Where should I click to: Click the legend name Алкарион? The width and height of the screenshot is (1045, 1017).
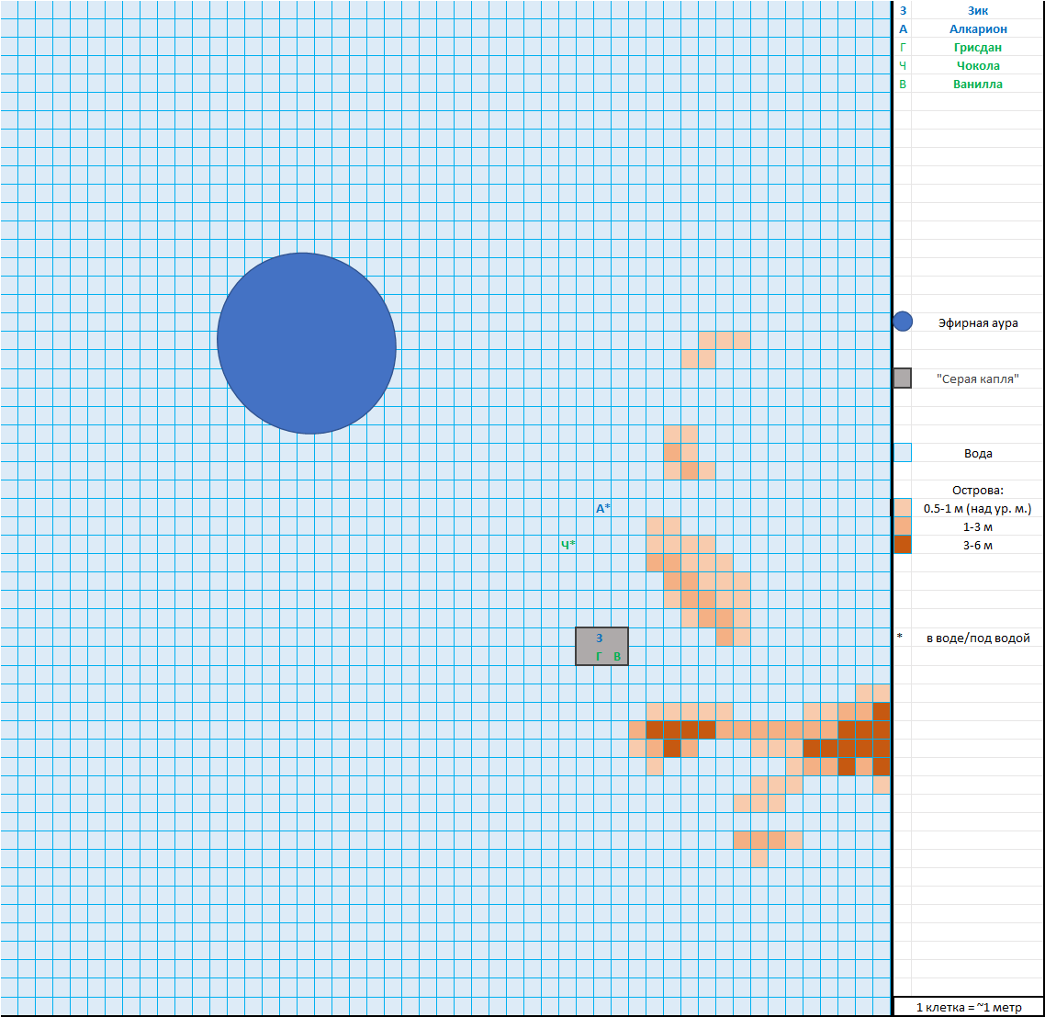pos(978,29)
